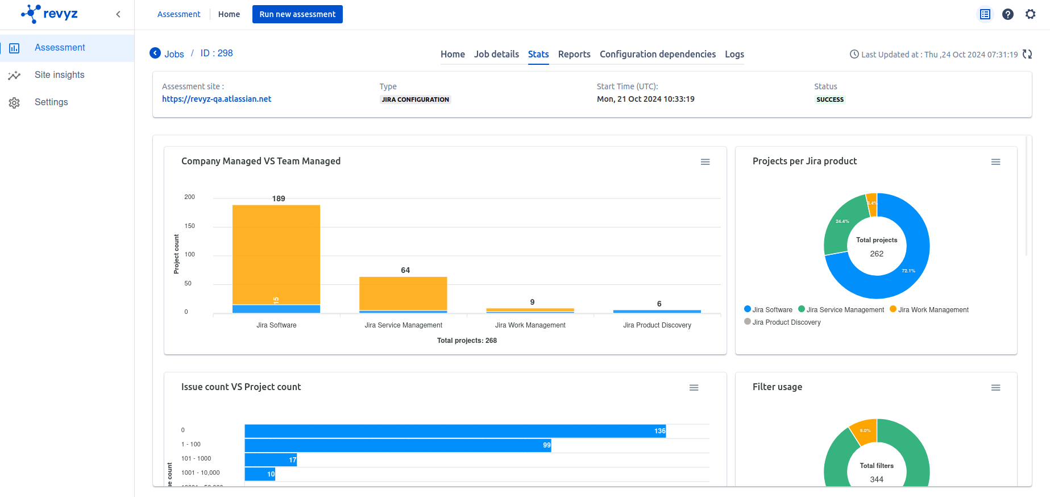The width and height of the screenshot is (1050, 497).
Task: Click the bar labeled 99 for 1 - 100
Action: coord(398,445)
